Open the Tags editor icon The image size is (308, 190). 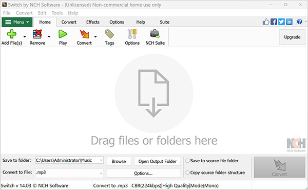[109, 34]
